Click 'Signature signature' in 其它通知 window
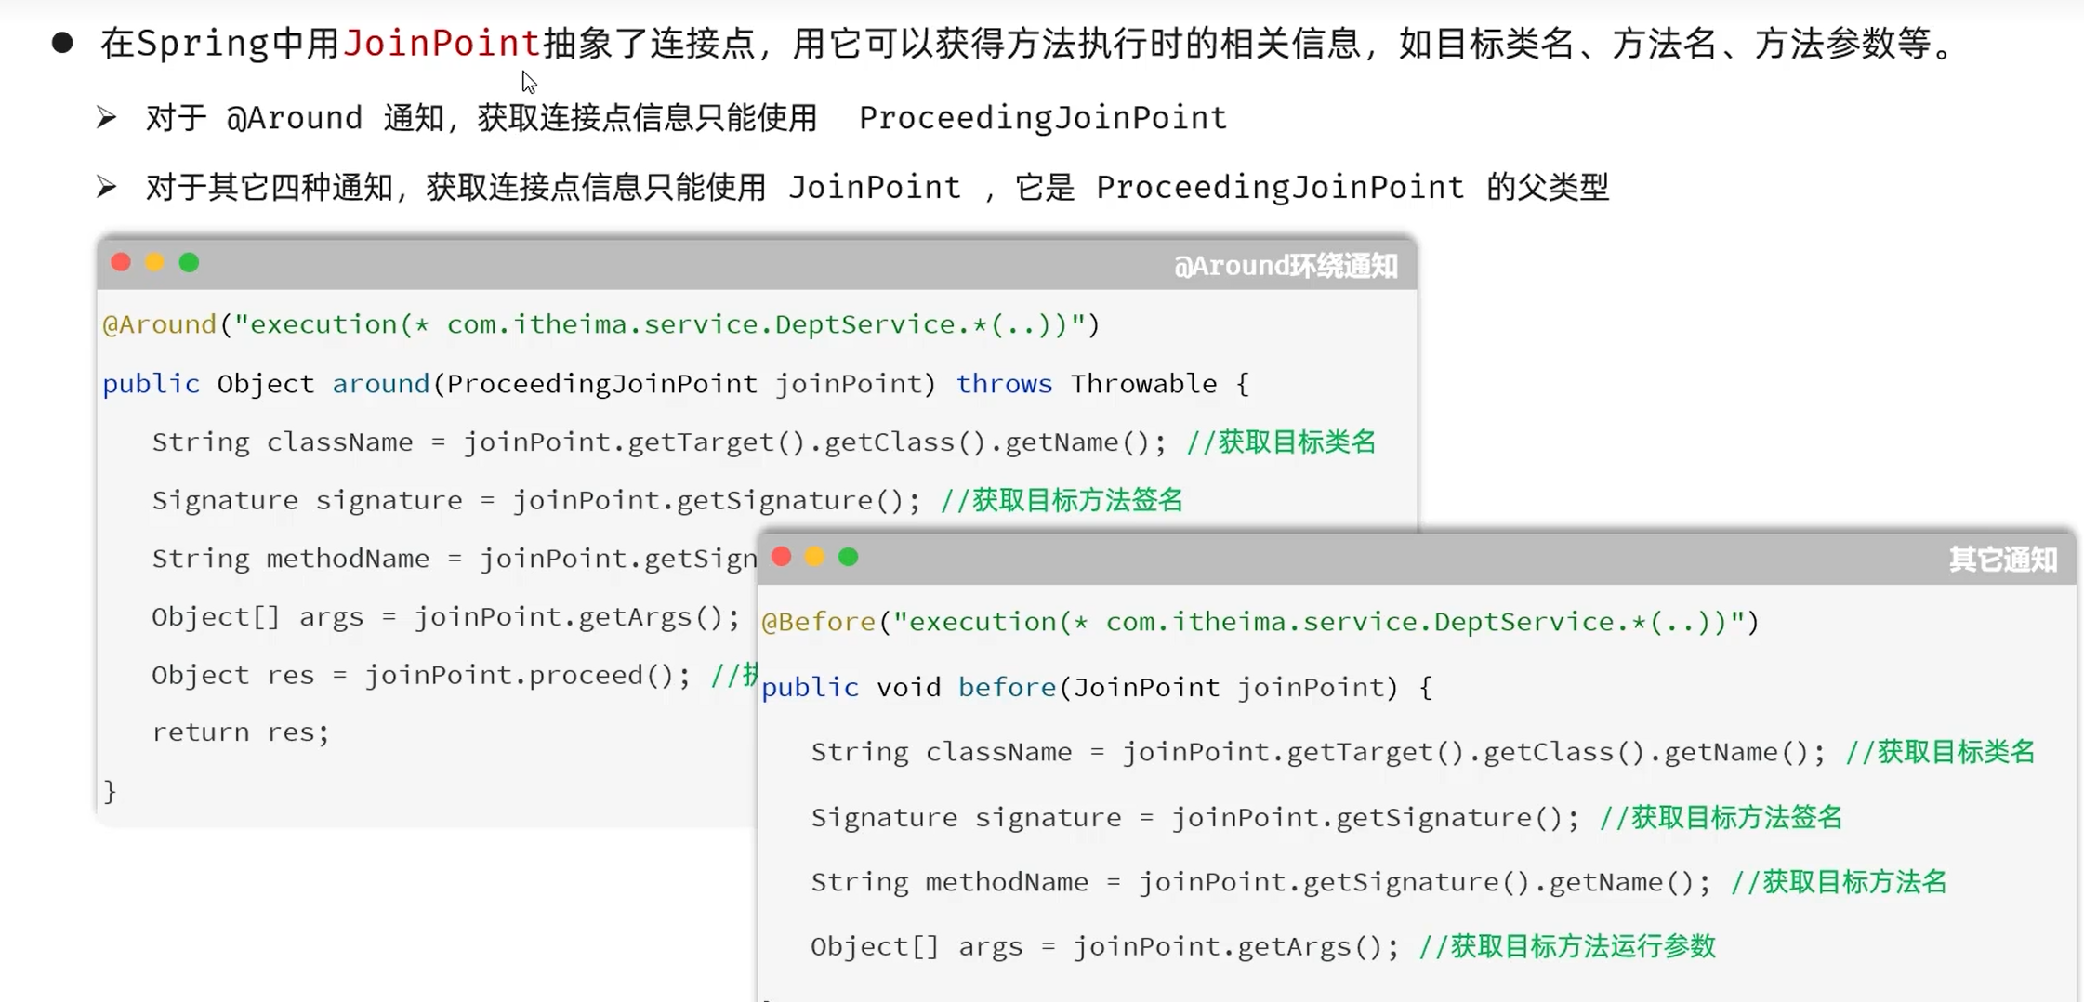2084x1002 pixels. 967,817
